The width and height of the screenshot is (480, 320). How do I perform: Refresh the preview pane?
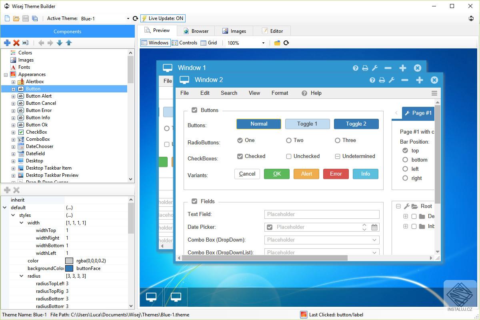(286, 43)
